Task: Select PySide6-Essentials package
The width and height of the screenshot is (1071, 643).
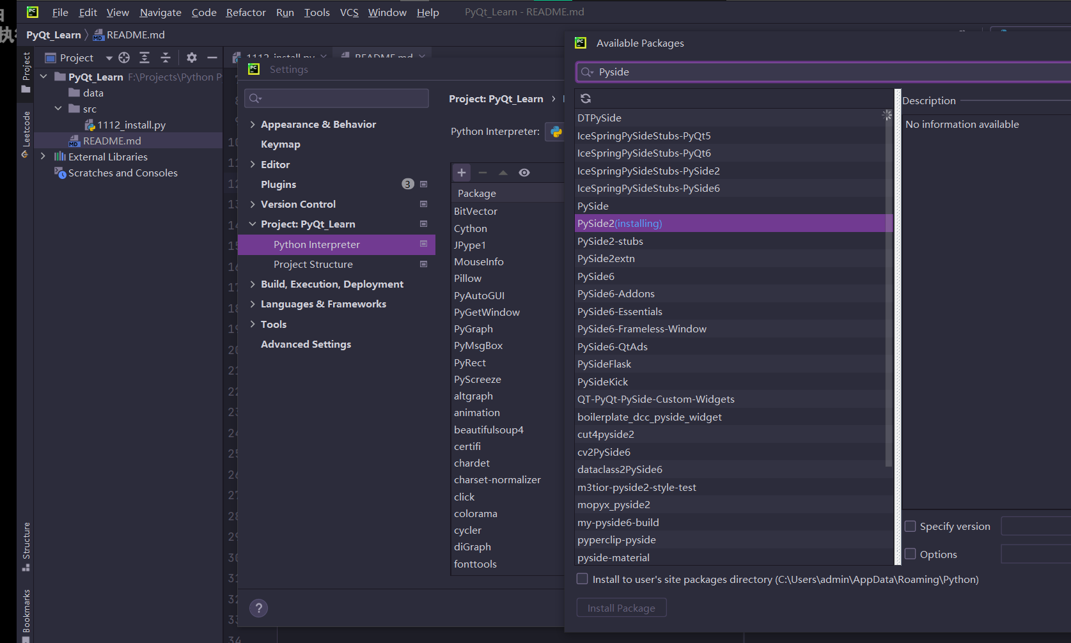Action: click(734, 311)
